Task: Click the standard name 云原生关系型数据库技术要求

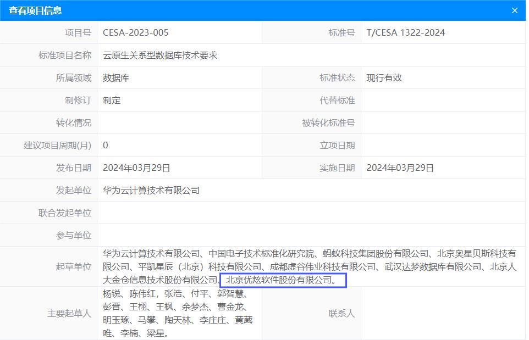Action: pyautogui.click(x=160, y=55)
